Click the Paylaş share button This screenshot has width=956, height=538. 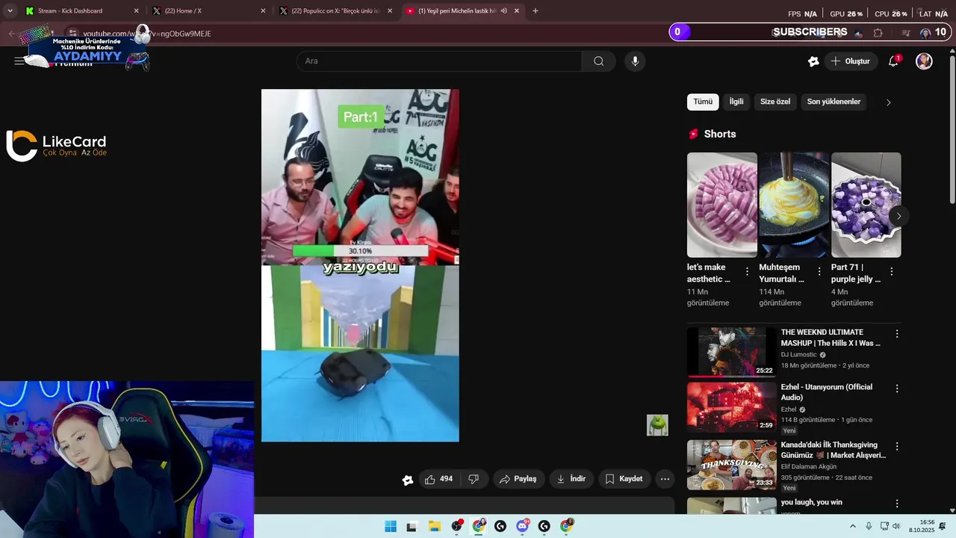(x=518, y=479)
